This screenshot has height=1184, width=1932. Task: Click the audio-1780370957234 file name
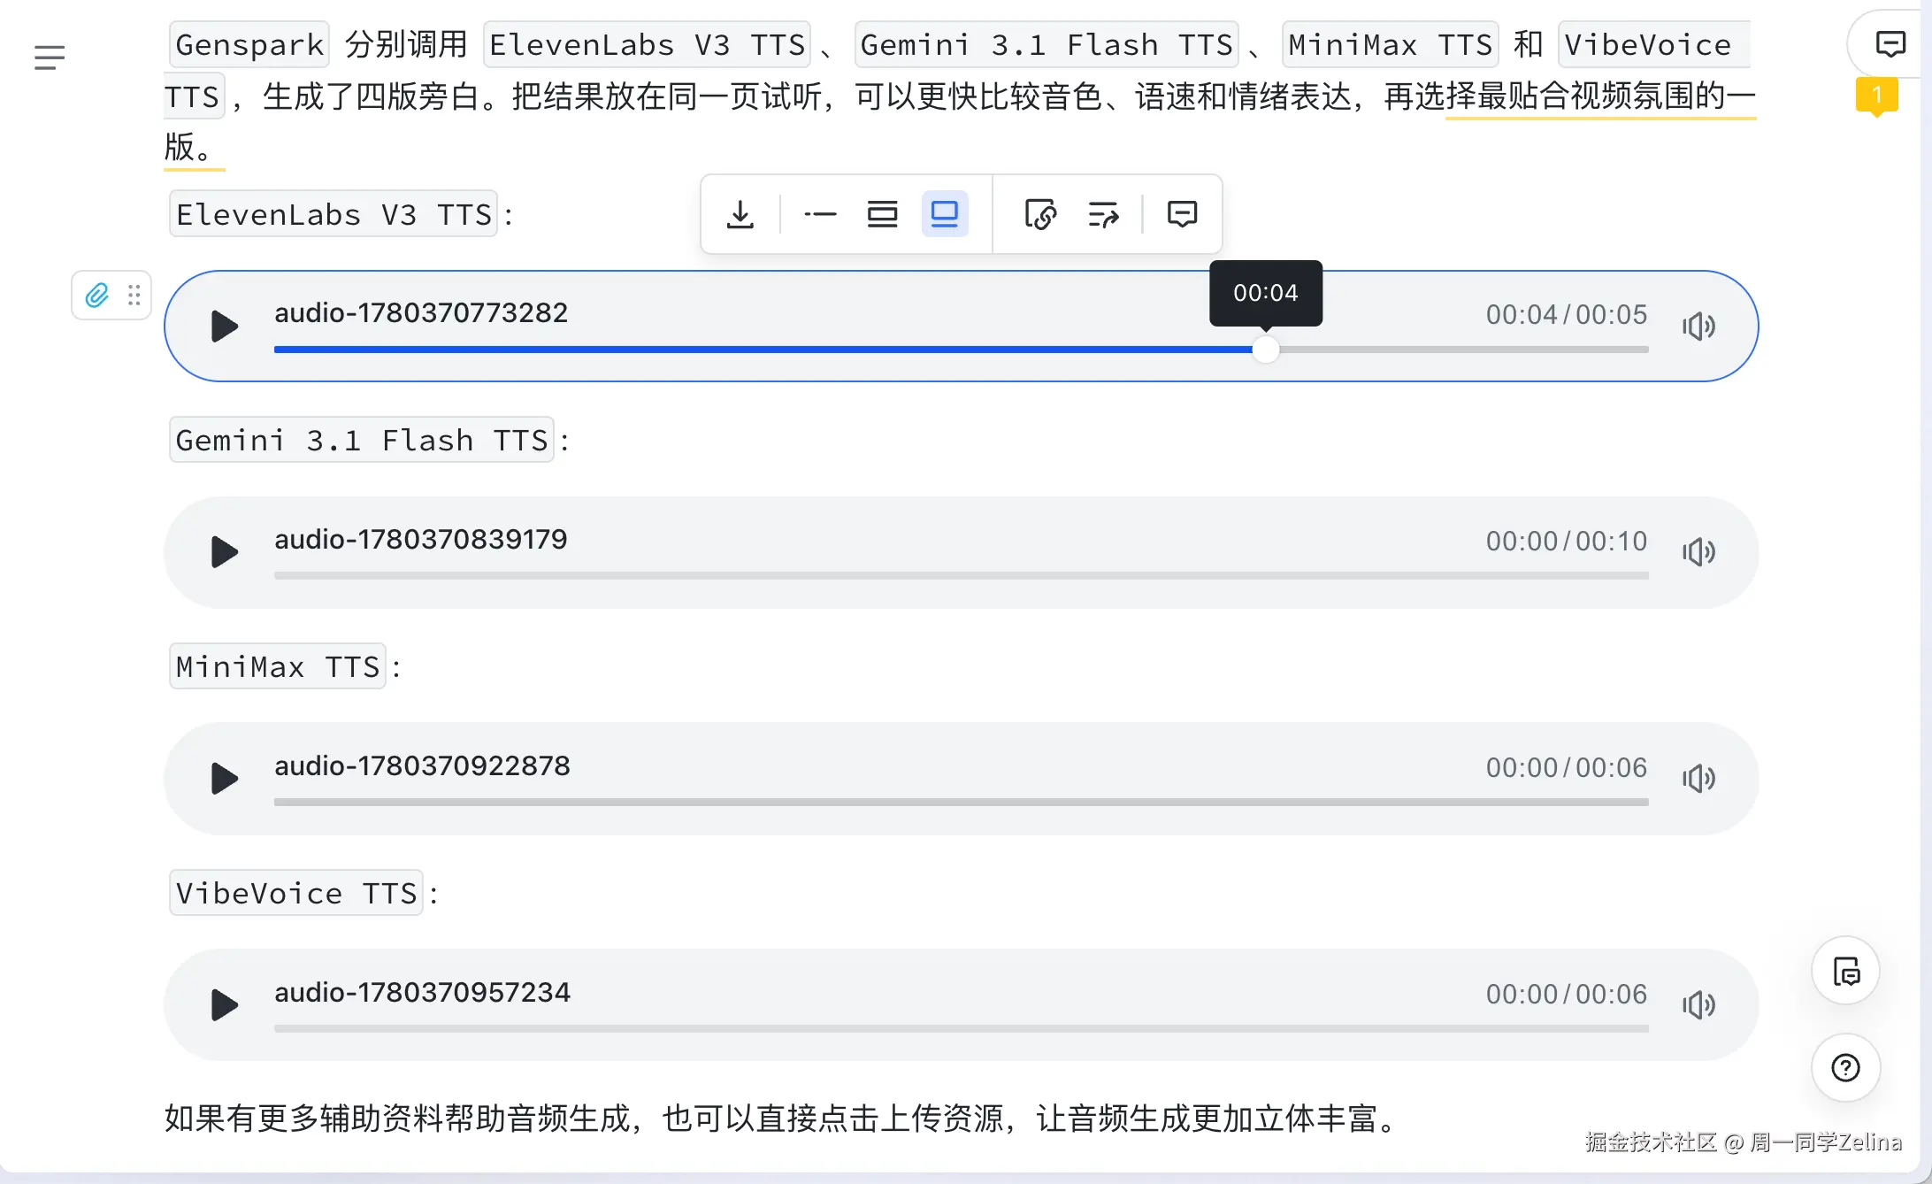422,993
